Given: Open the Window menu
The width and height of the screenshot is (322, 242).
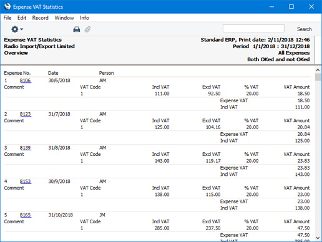Looking at the screenshot, I should pos(64,18).
